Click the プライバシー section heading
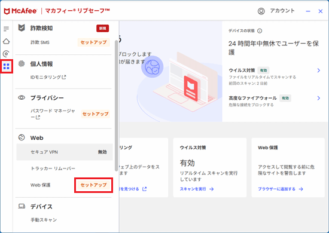 pyautogui.click(x=47, y=98)
